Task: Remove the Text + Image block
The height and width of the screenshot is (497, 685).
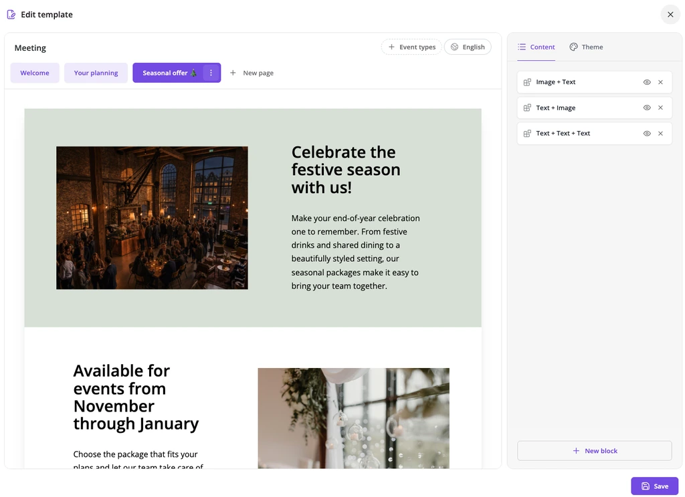Action: tap(660, 108)
